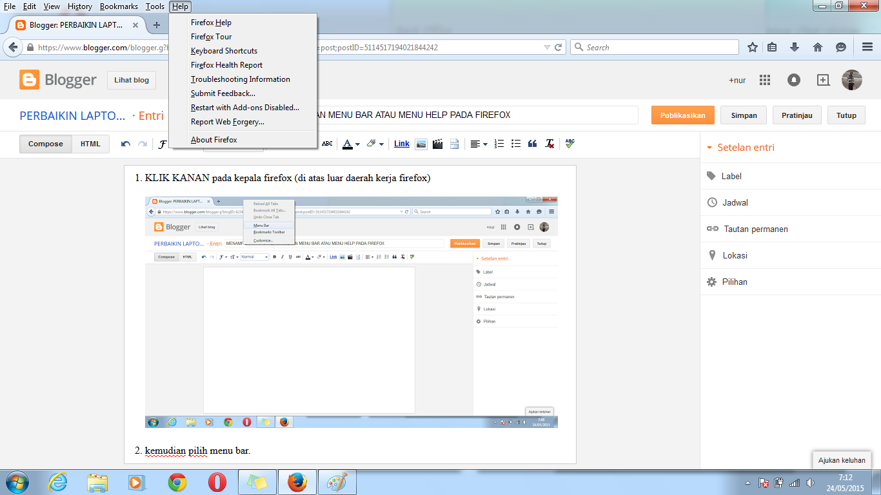Show bookmarks list clipboard icon
This screenshot has width=881, height=495.
(x=773, y=47)
